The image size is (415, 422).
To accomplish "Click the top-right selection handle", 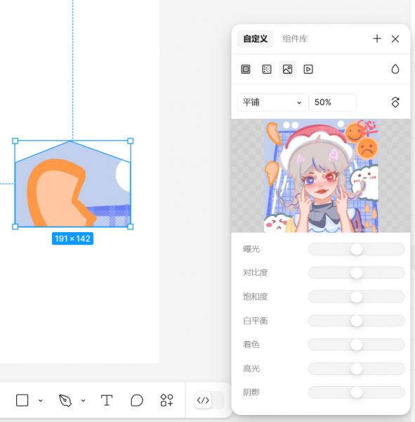I will [x=131, y=141].
